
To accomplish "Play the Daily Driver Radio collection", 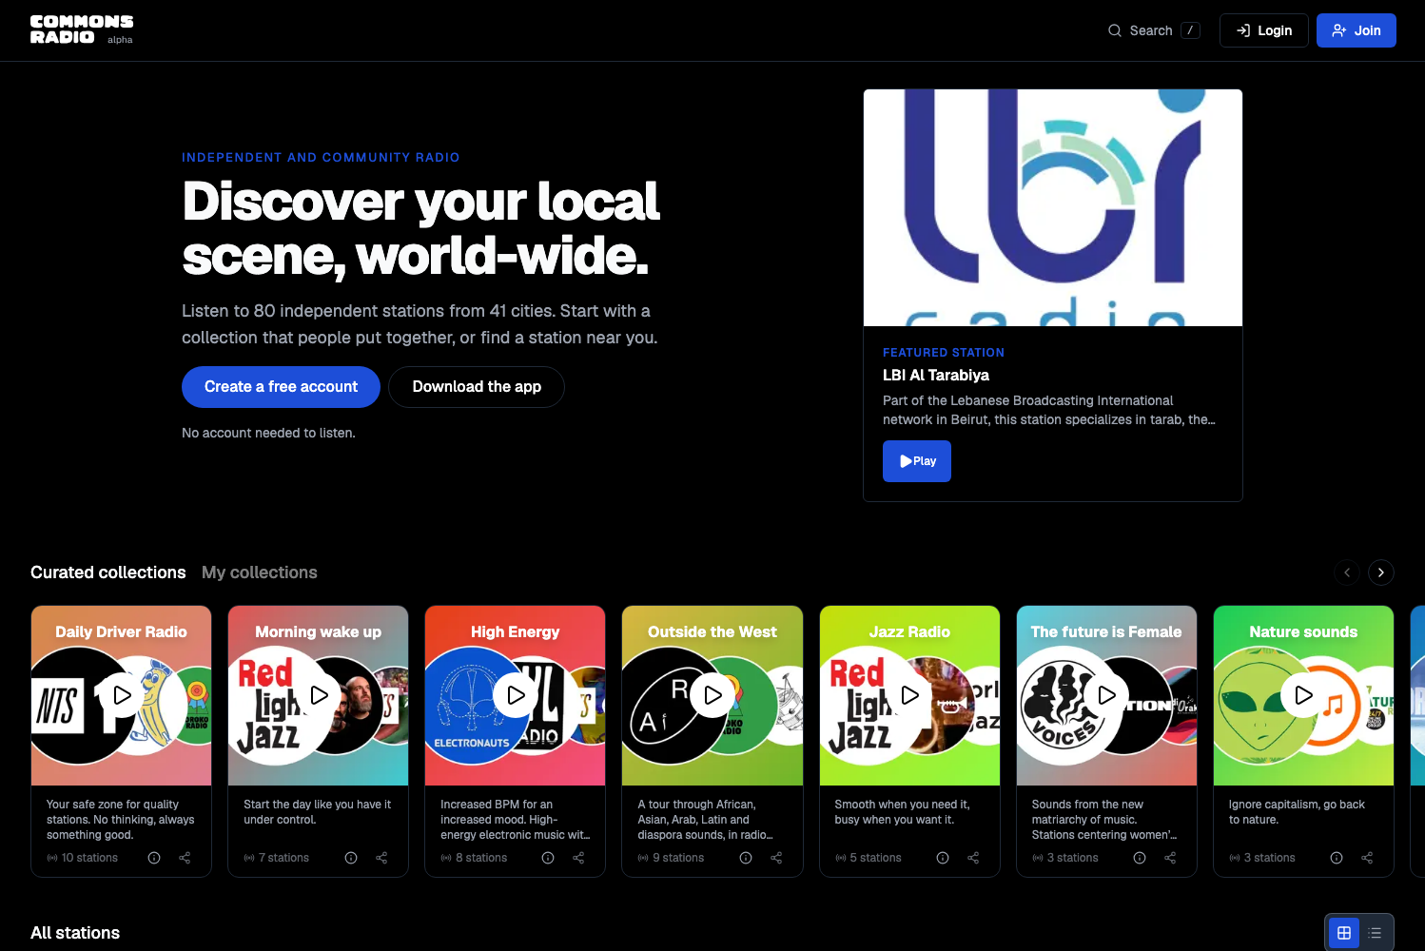I will point(121,695).
